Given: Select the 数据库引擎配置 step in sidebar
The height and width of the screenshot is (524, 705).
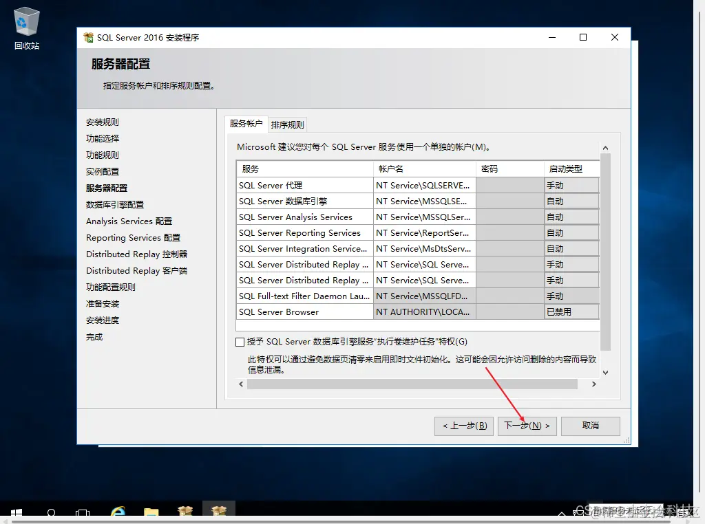Looking at the screenshot, I should (x=115, y=205).
